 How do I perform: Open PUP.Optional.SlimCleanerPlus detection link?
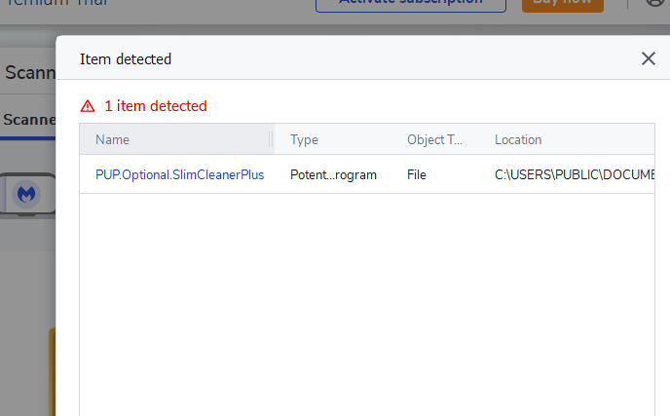(179, 174)
